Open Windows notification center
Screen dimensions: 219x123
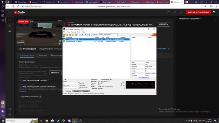215,121
